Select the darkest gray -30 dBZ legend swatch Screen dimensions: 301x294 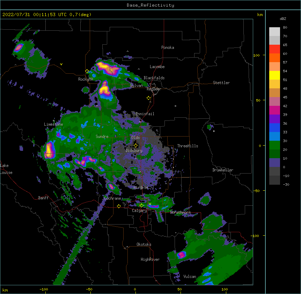(x=274, y=180)
